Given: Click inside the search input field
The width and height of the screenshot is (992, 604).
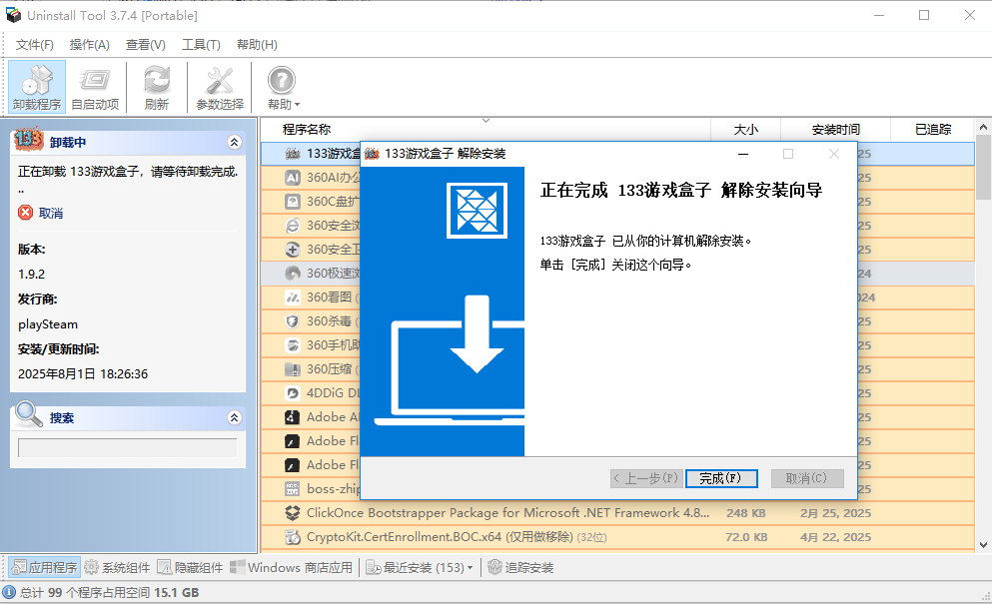Looking at the screenshot, I should 128,447.
